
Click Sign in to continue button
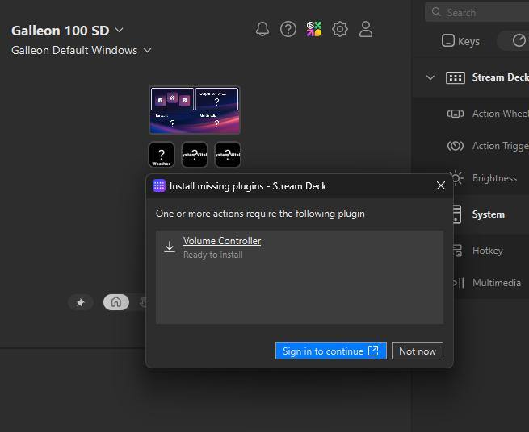point(330,351)
